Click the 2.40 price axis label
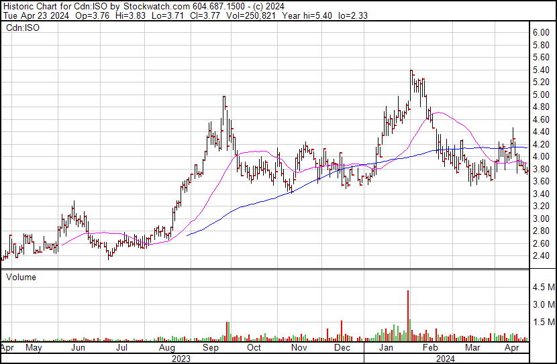This screenshot has height=364, width=557. click(541, 256)
